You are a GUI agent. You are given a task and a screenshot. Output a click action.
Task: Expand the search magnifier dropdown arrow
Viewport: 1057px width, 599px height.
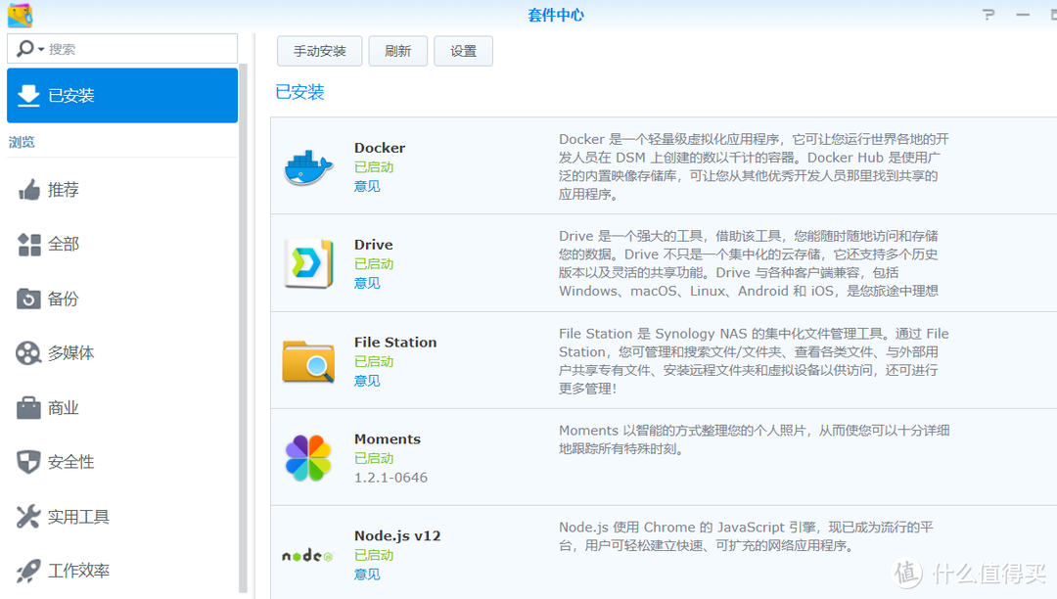(x=41, y=50)
